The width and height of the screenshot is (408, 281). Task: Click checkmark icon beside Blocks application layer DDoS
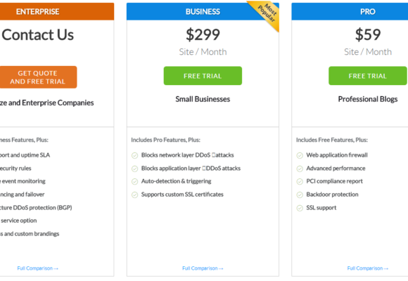(134, 169)
